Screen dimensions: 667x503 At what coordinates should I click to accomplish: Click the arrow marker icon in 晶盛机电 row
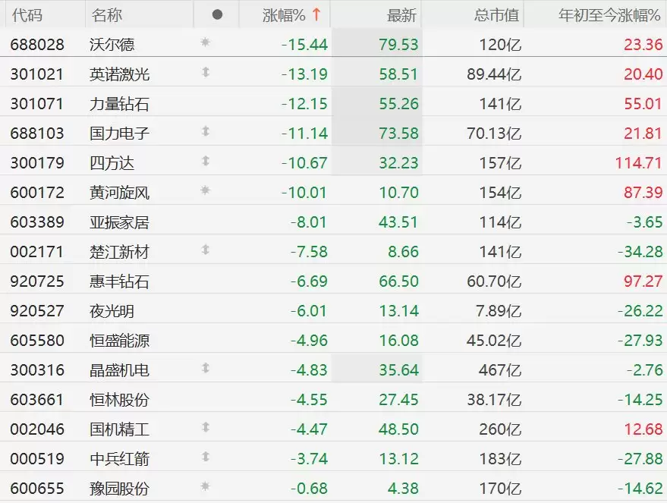click(206, 368)
